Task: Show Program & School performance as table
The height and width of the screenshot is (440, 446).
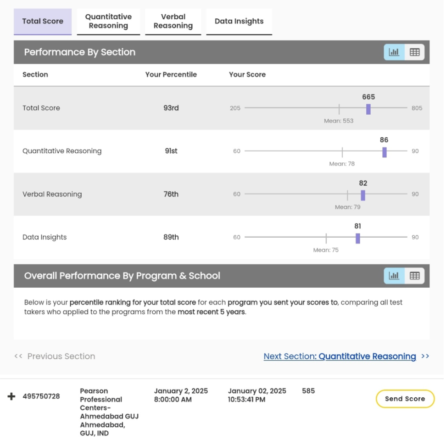Action: coord(414,276)
